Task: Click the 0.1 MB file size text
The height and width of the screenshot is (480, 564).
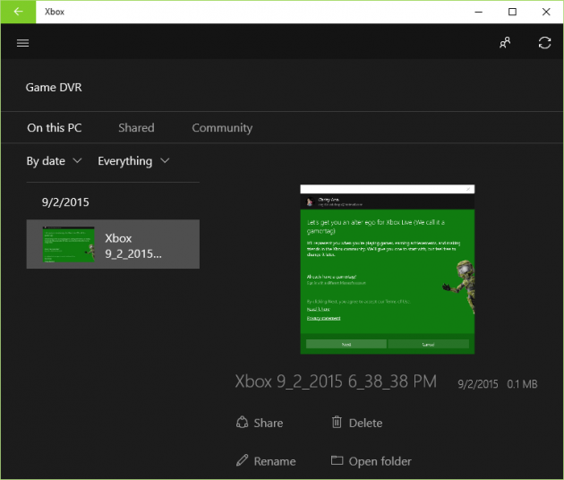Action: [522, 384]
